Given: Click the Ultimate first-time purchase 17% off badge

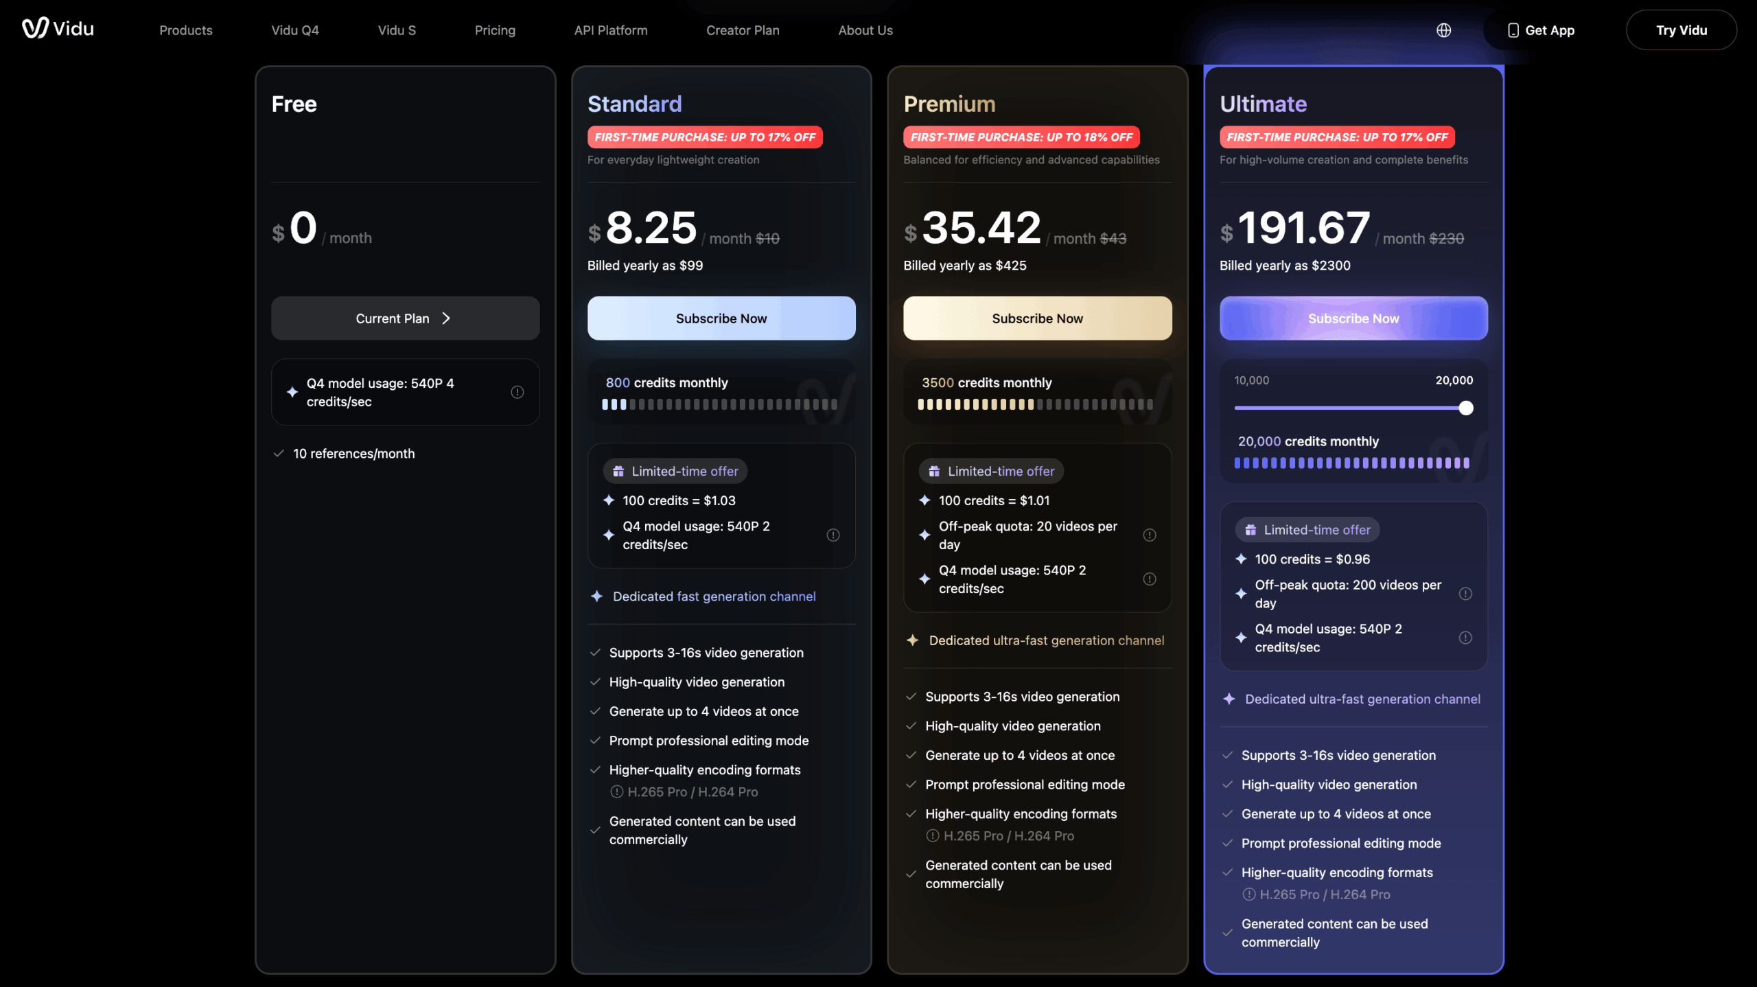Looking at the screenshot, I should (1337, 137).
